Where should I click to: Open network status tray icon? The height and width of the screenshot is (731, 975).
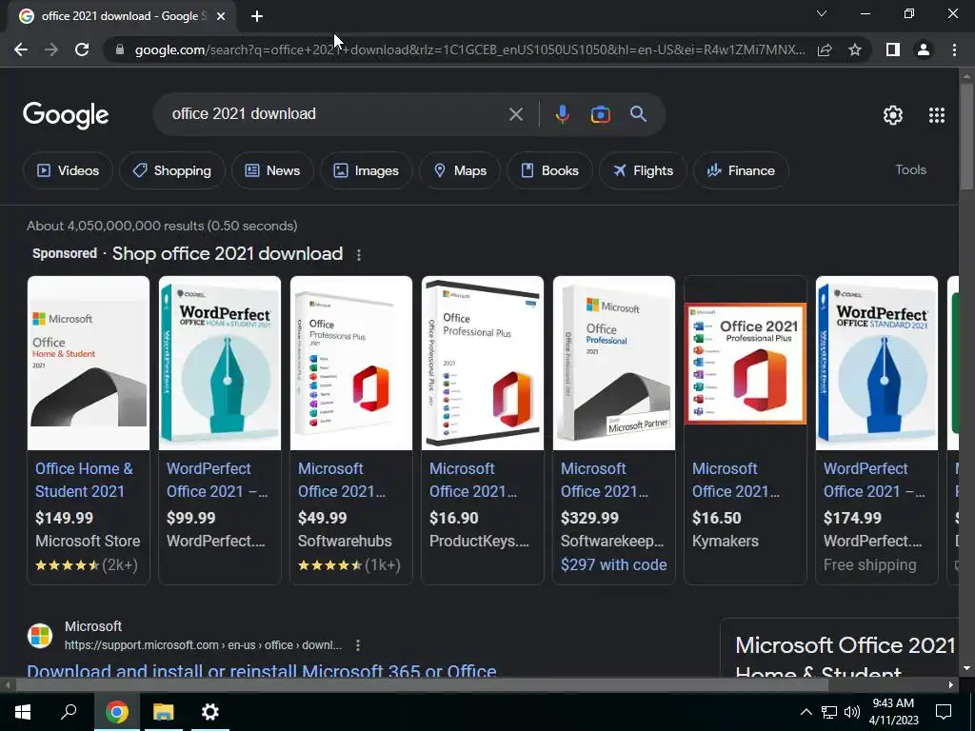[829, 712]
